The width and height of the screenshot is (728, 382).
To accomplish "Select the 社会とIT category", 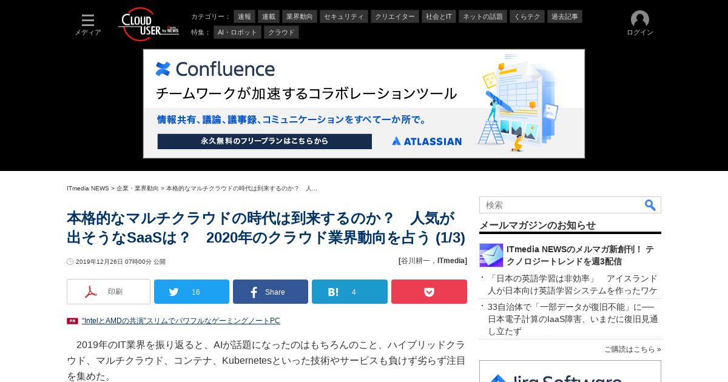I will click(439, 16).
